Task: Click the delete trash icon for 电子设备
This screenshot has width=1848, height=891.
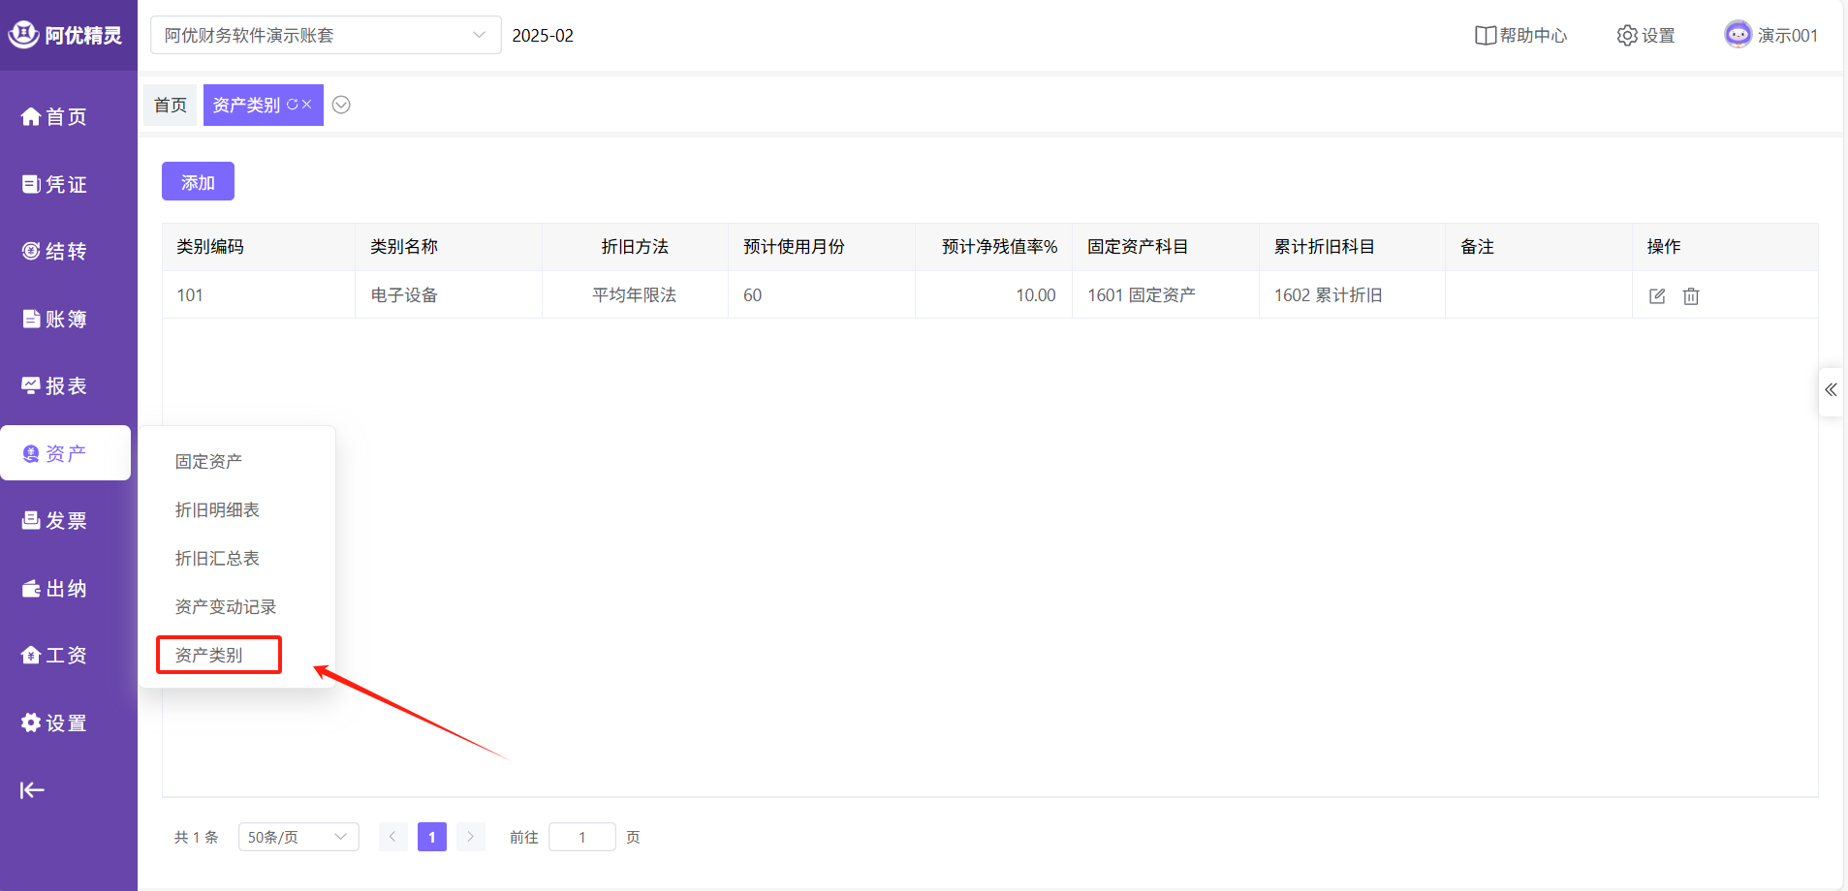Action: click(1690, 296)
